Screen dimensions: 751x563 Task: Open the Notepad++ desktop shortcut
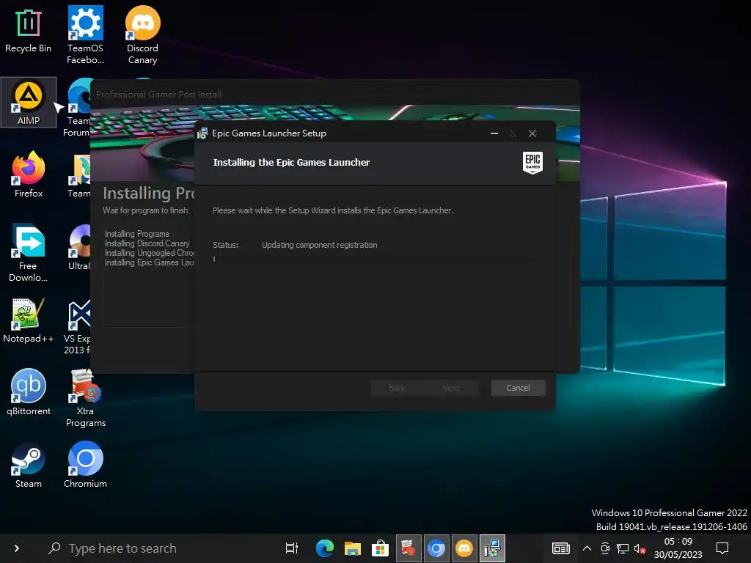[x=29, y=320]
